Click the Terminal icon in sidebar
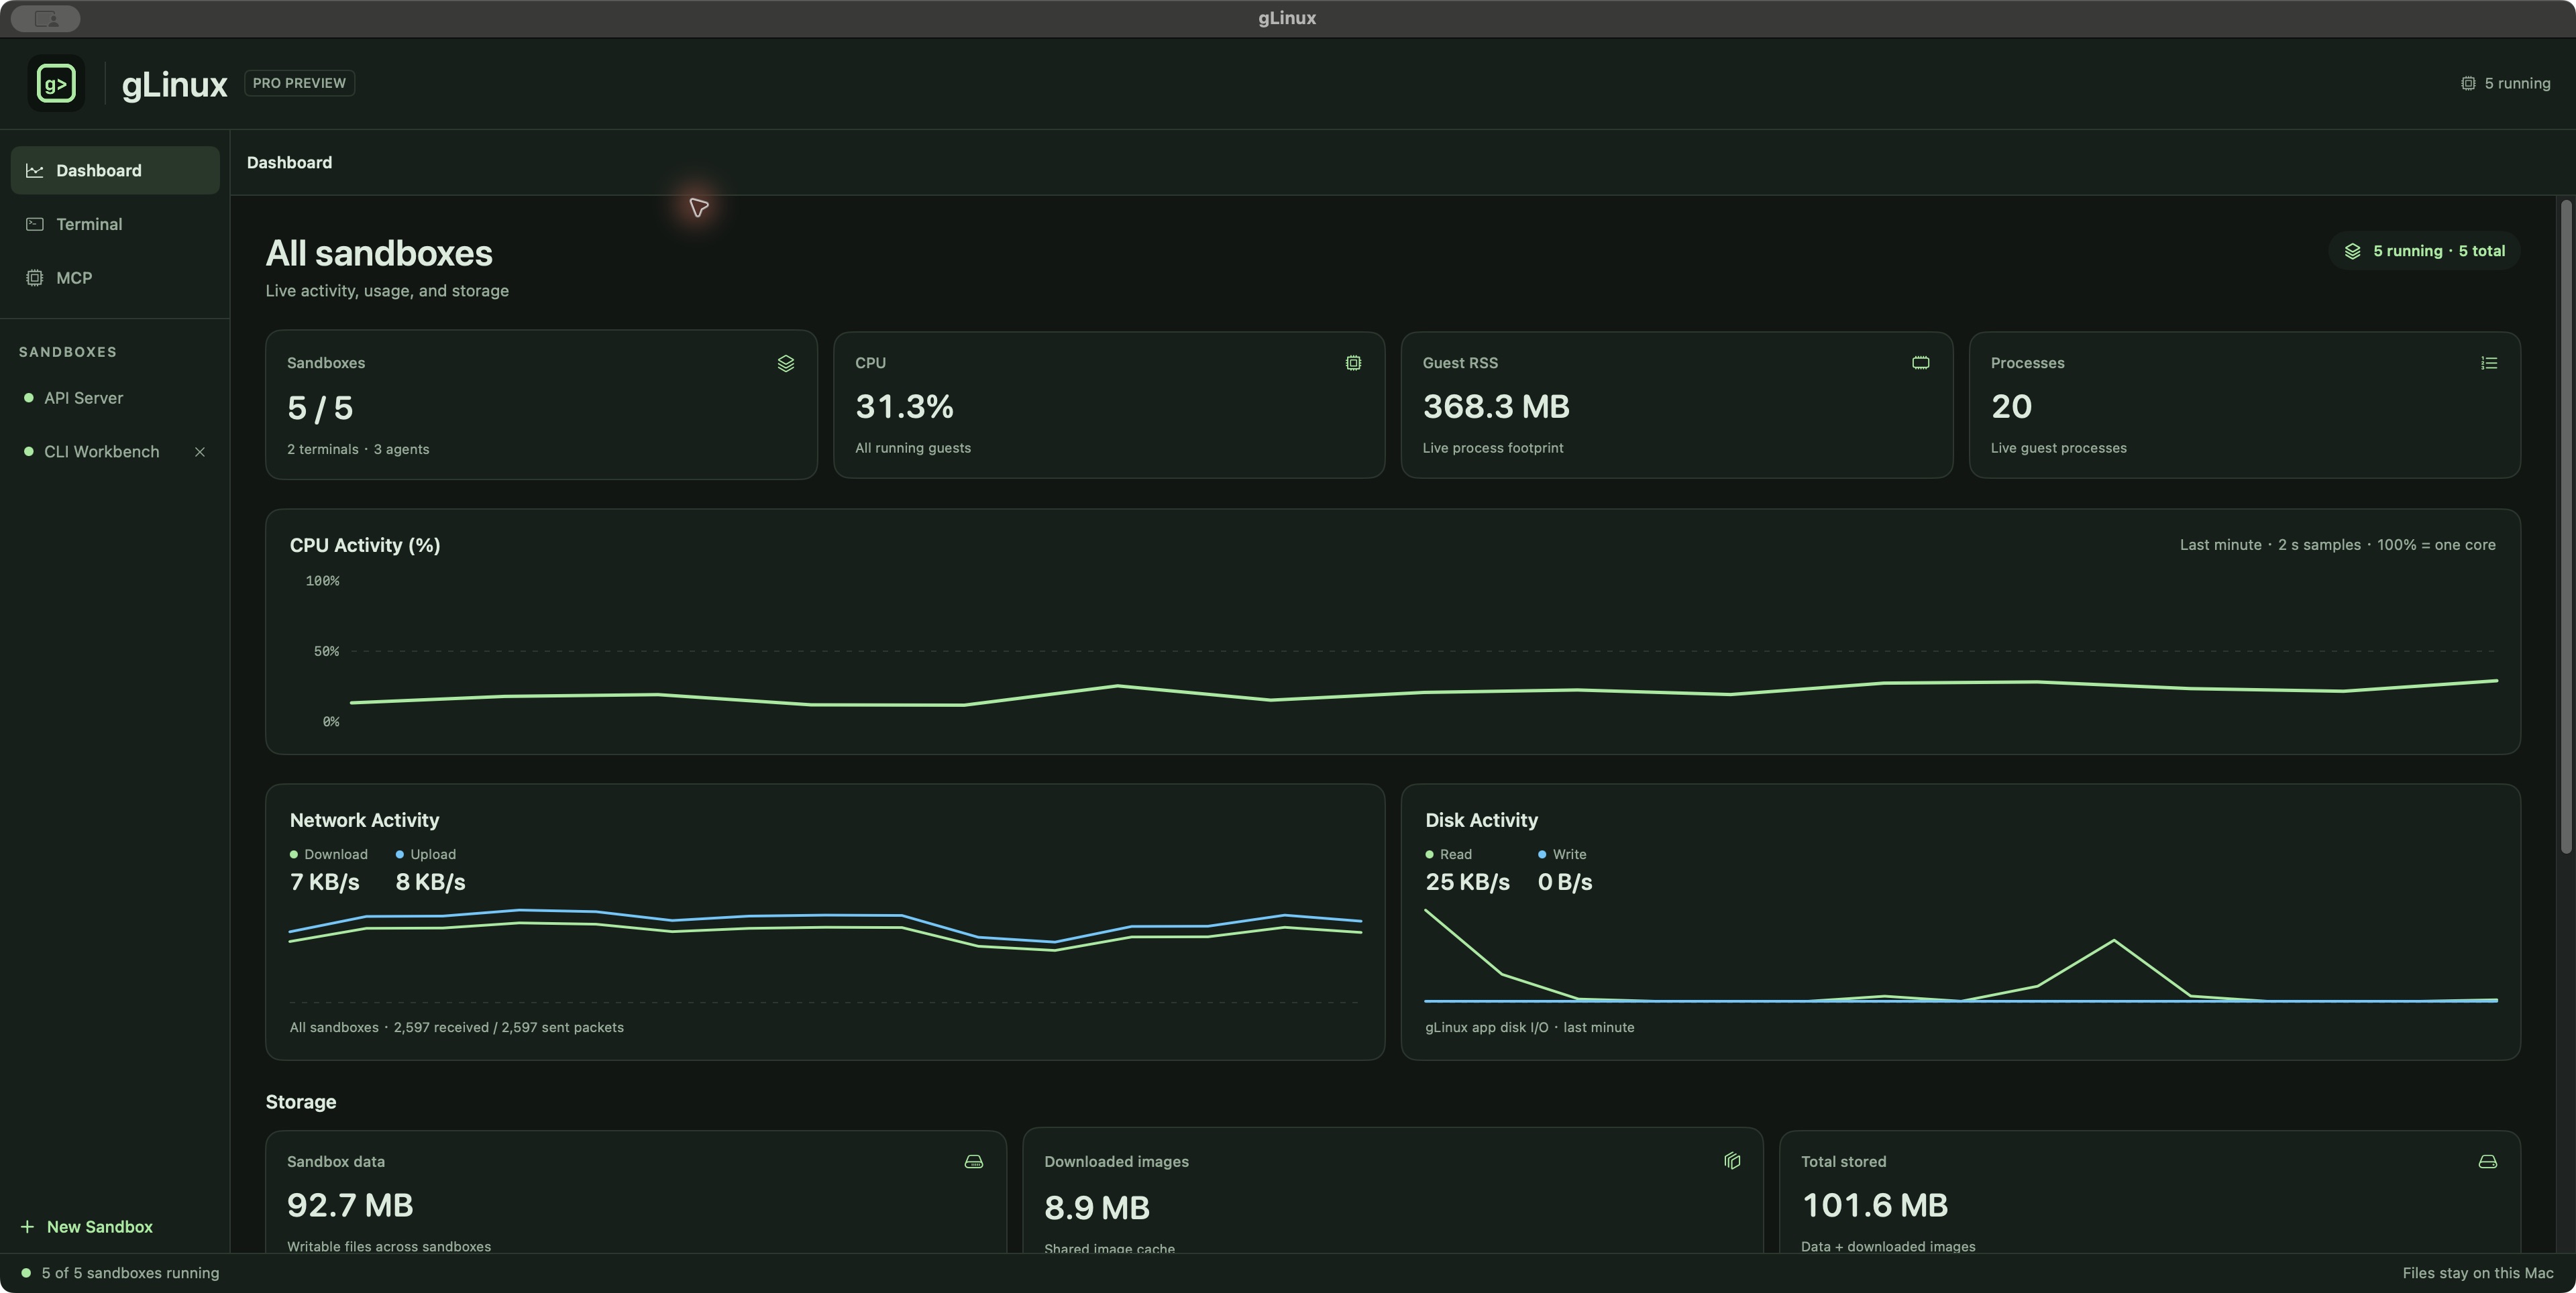The width and height of the screenshot is (2576, 1293). (x=35, y=224)
